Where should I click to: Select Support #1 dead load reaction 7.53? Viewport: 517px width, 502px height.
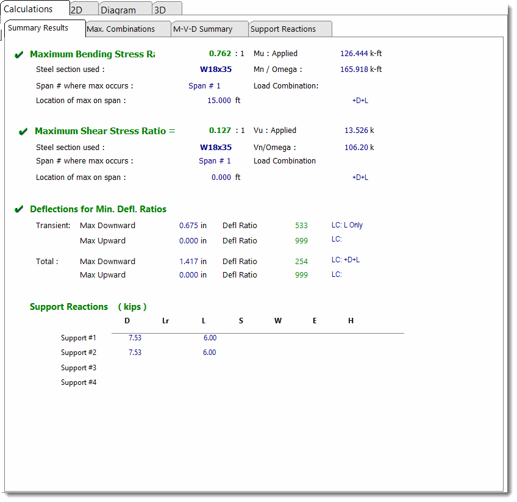click(x=135, y=338)
